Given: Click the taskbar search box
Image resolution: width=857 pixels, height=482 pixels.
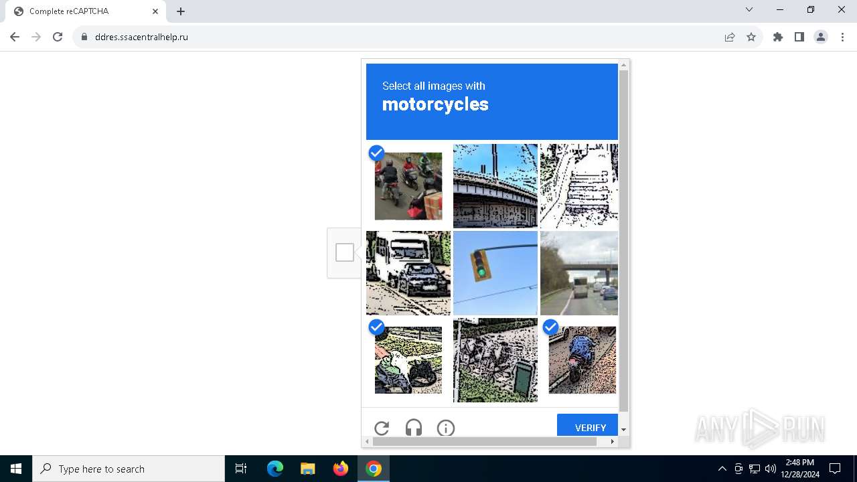Looking at the screenshot, I should pos(129,469).
